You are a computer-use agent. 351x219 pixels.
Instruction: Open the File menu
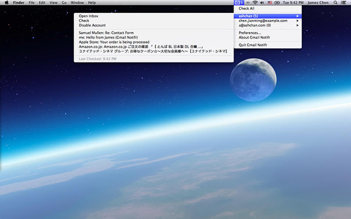(32, 3)
